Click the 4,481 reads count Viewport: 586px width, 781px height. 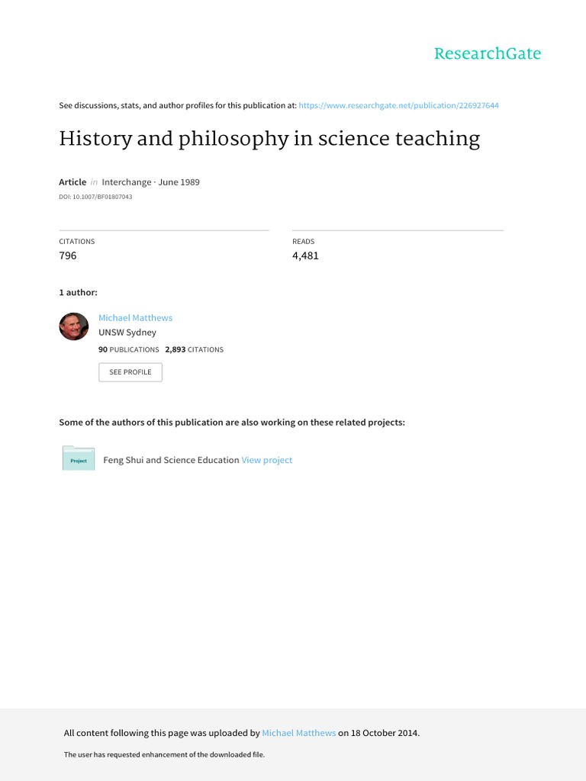pyautogui.click(x=305, y=256)
